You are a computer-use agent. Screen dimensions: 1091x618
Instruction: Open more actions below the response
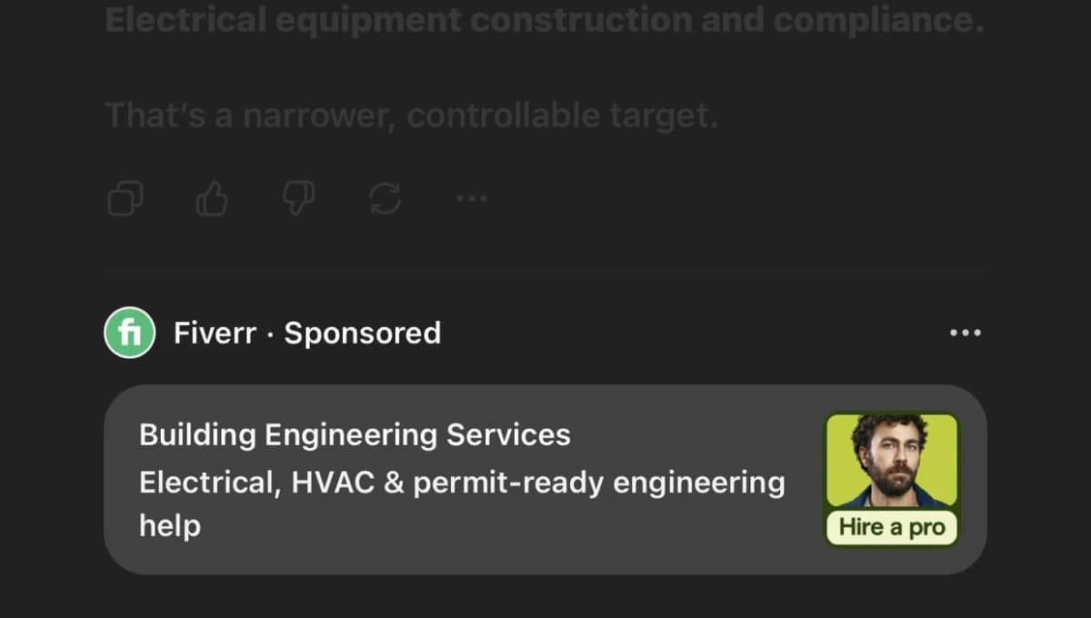[x=471, y=198]
